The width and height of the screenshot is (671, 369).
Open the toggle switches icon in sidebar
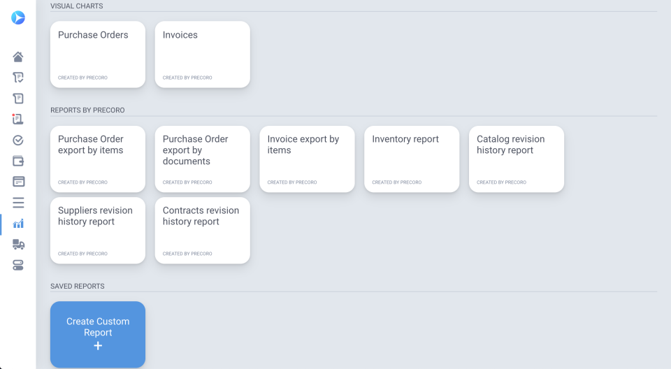pyautogui.click(x=18, y=266)
